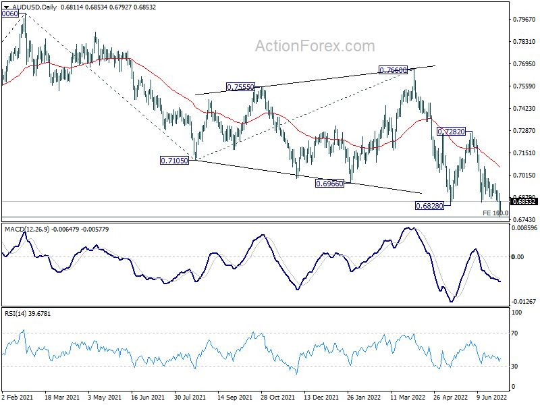
Task: Click the current price tag 0.68532
Action: pyautogui.click(x=523, y=201)
